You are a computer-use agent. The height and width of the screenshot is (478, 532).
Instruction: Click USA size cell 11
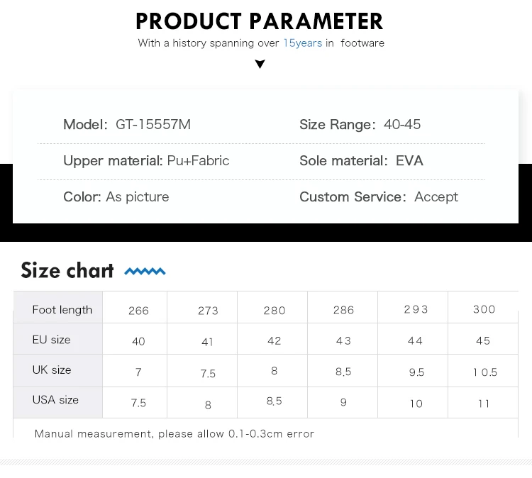pyautogui.click(x=484, y=404)
